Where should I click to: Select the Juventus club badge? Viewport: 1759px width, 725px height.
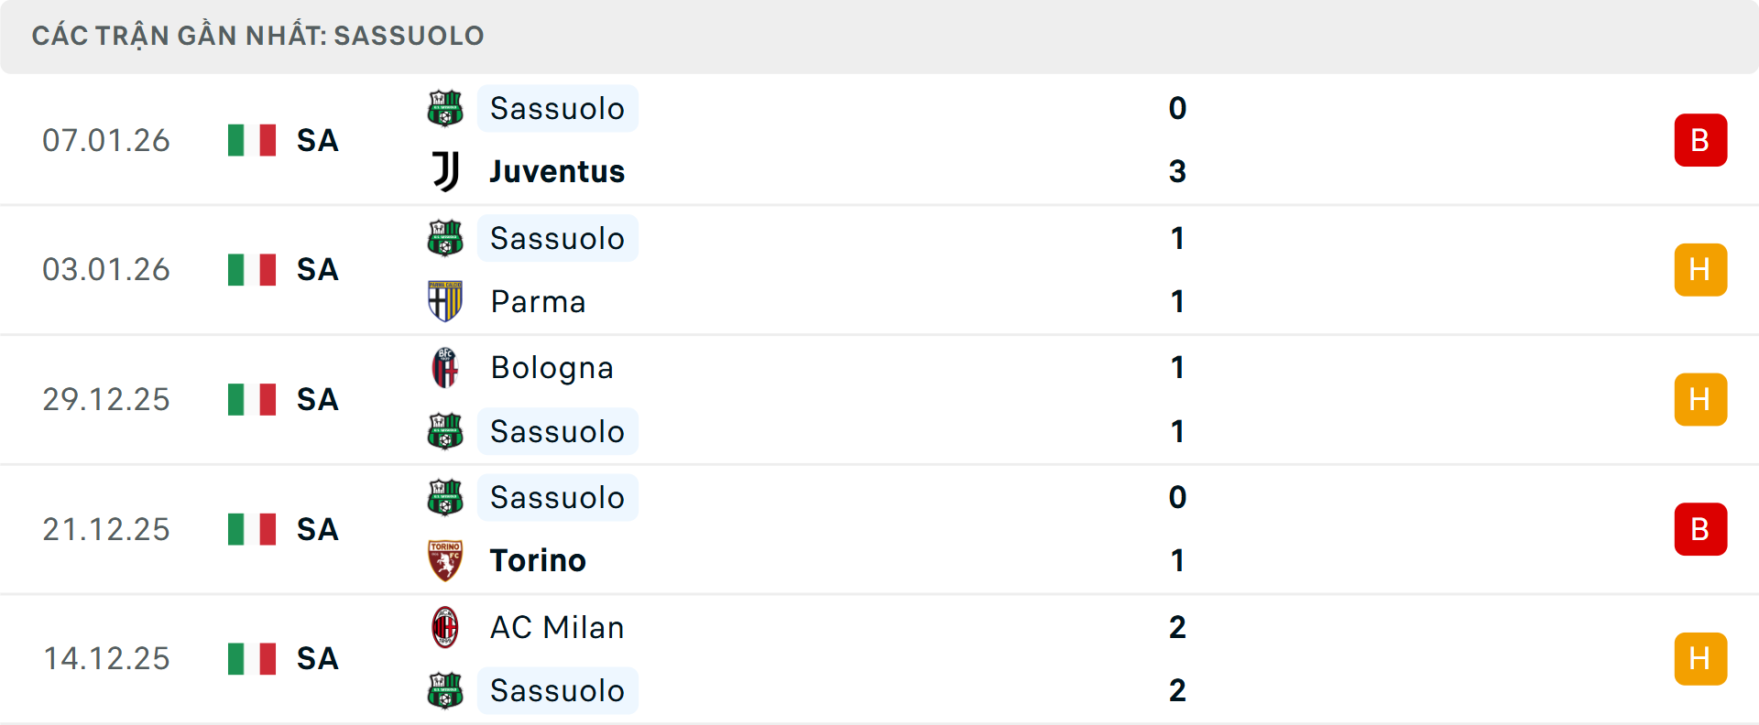pos(445,171)
